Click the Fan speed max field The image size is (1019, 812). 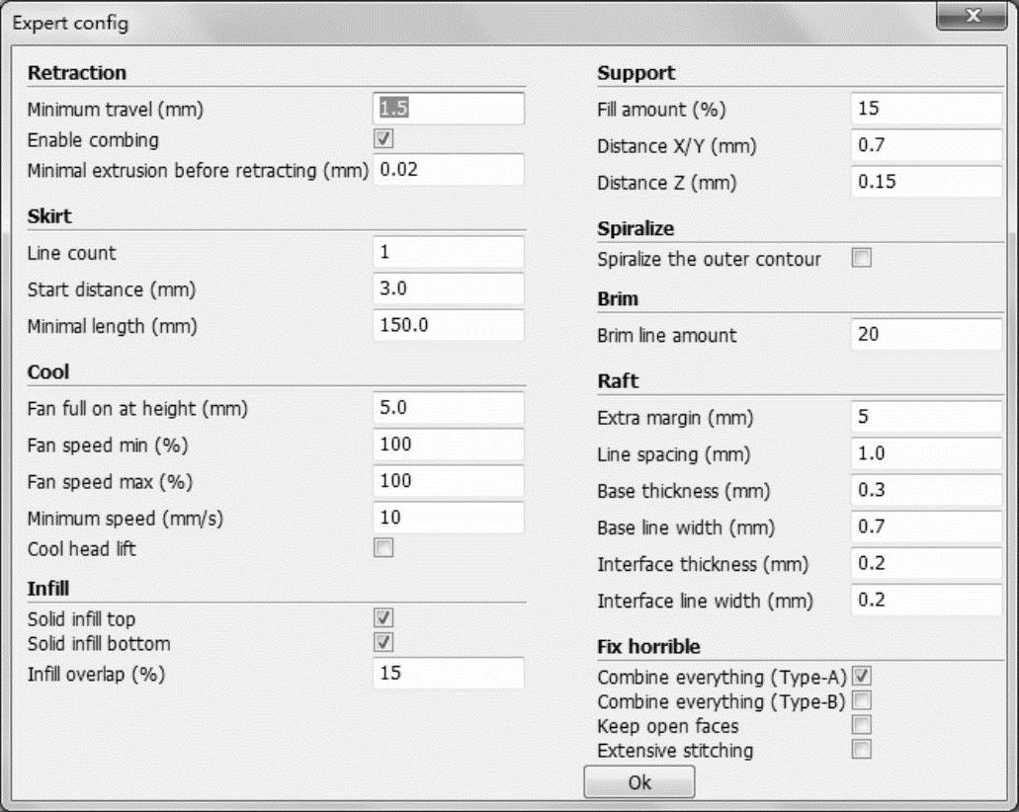[x=448, y=481]
